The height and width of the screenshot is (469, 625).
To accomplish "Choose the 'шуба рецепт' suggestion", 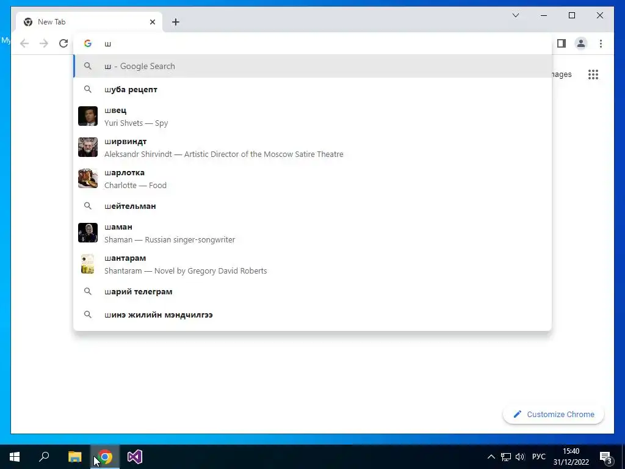I will 312,89.
